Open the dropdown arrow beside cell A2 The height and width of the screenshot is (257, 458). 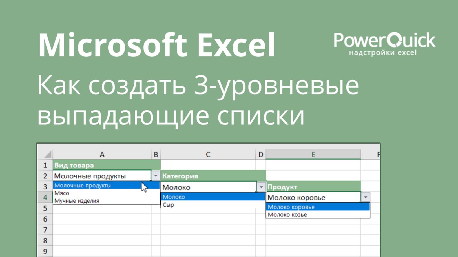coord(156,176)
